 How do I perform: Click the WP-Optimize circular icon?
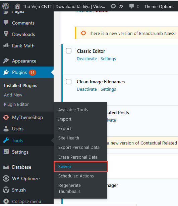click(x=6, y=178)
